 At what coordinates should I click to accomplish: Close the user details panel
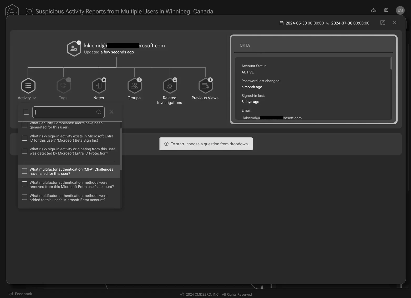click(394, 23)
